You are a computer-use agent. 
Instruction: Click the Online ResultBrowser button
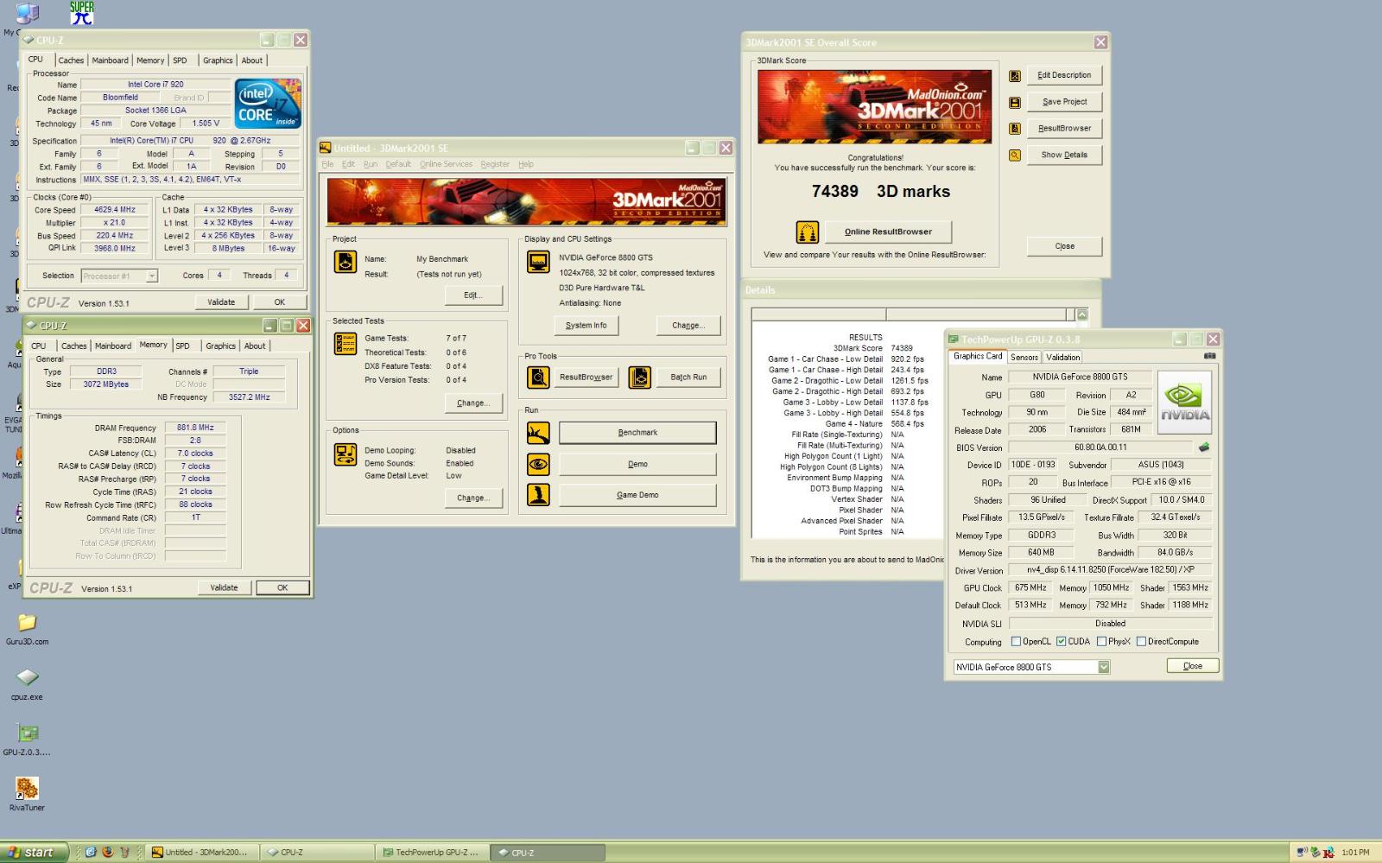(888, 232)
